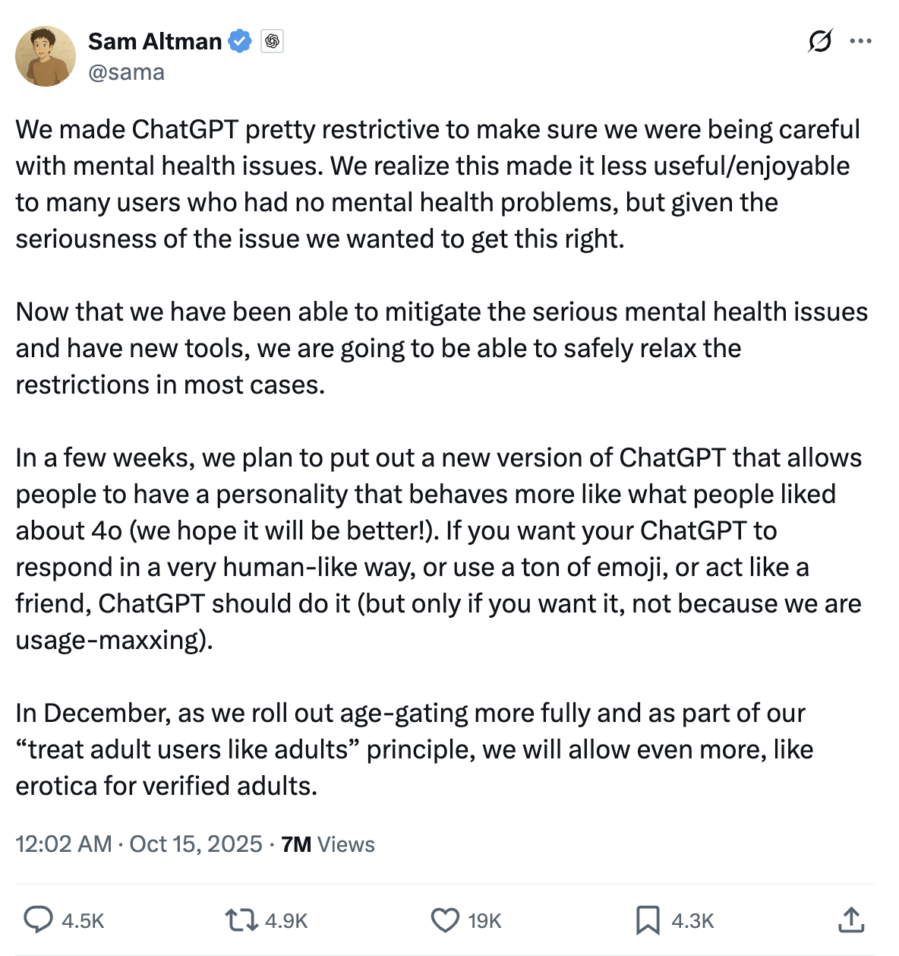The width and height of the screenshot is (899, 956).
Task: Click the 12:02 AM timestamp
Action: [64, 844]
